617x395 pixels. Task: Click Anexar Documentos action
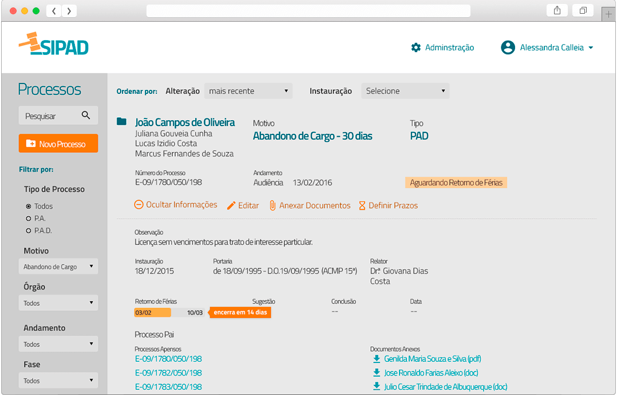coord(309,206)
